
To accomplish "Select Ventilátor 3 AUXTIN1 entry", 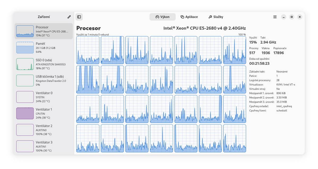I will pyautogui.click(x=43, y=146).
